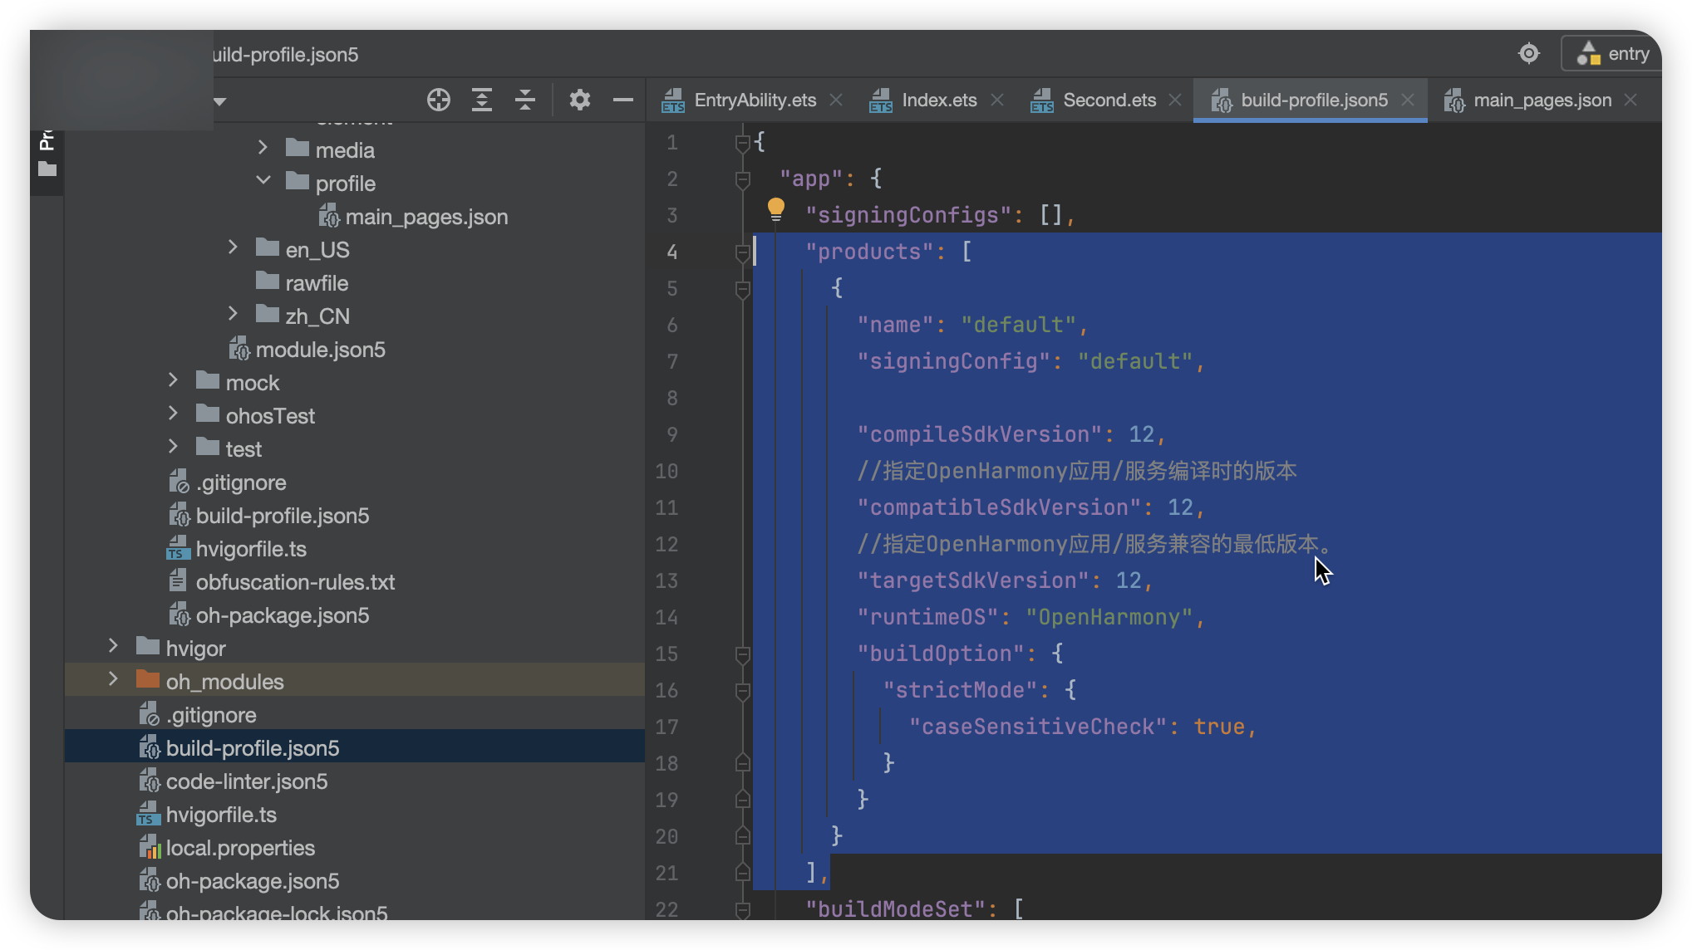Collapse the profile folder
Screen dimensions: 1692x950
[x=263, y=180]
